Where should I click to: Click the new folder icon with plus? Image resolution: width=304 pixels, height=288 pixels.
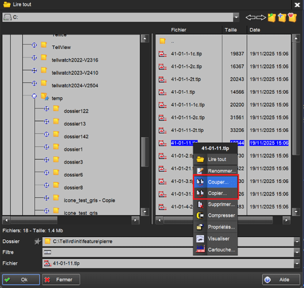[x=282, y=18]
